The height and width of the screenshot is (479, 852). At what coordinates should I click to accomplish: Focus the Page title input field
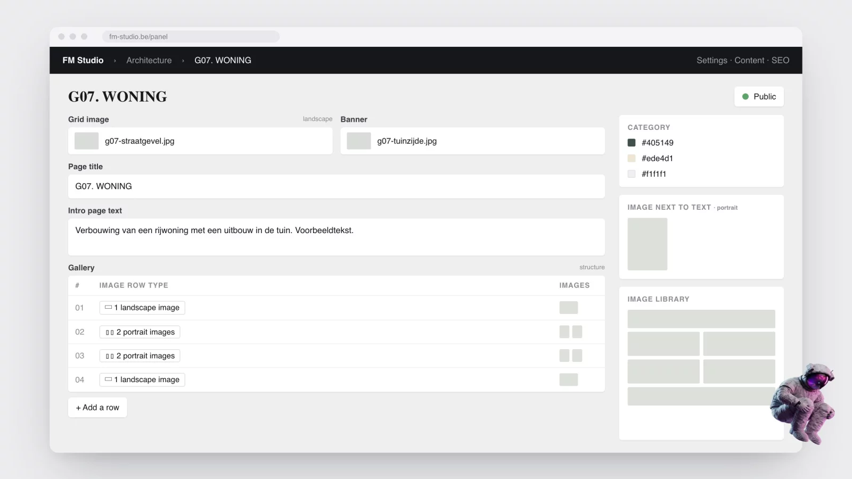(x=337, y=186)
